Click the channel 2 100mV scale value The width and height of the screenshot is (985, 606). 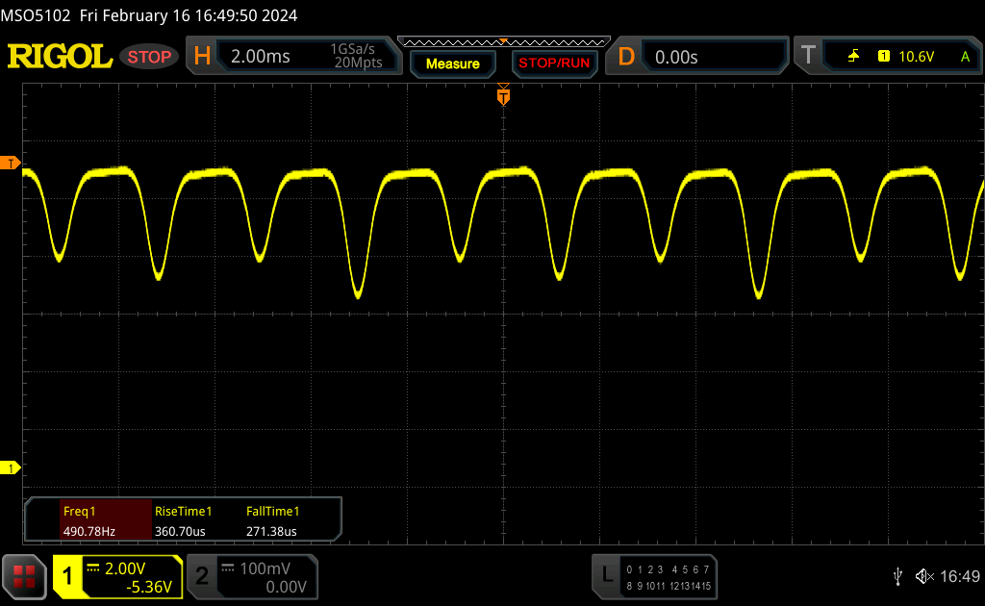[265, 568]
